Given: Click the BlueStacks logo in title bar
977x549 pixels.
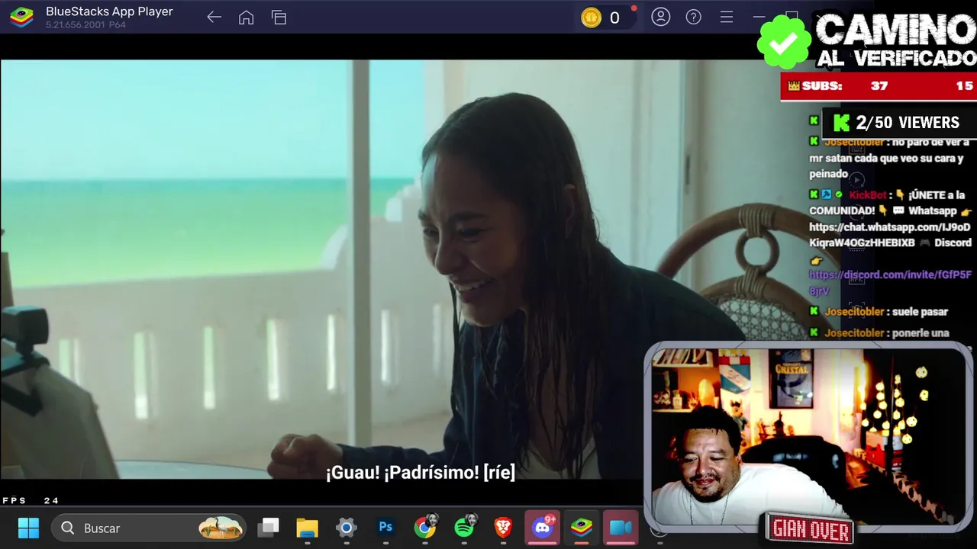Looking at the screenshot, I should (21, 18).
